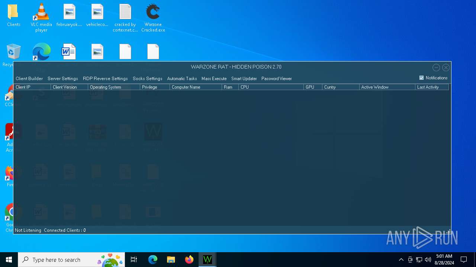
Task: Sort by Operating System column header
Action: 114,87
